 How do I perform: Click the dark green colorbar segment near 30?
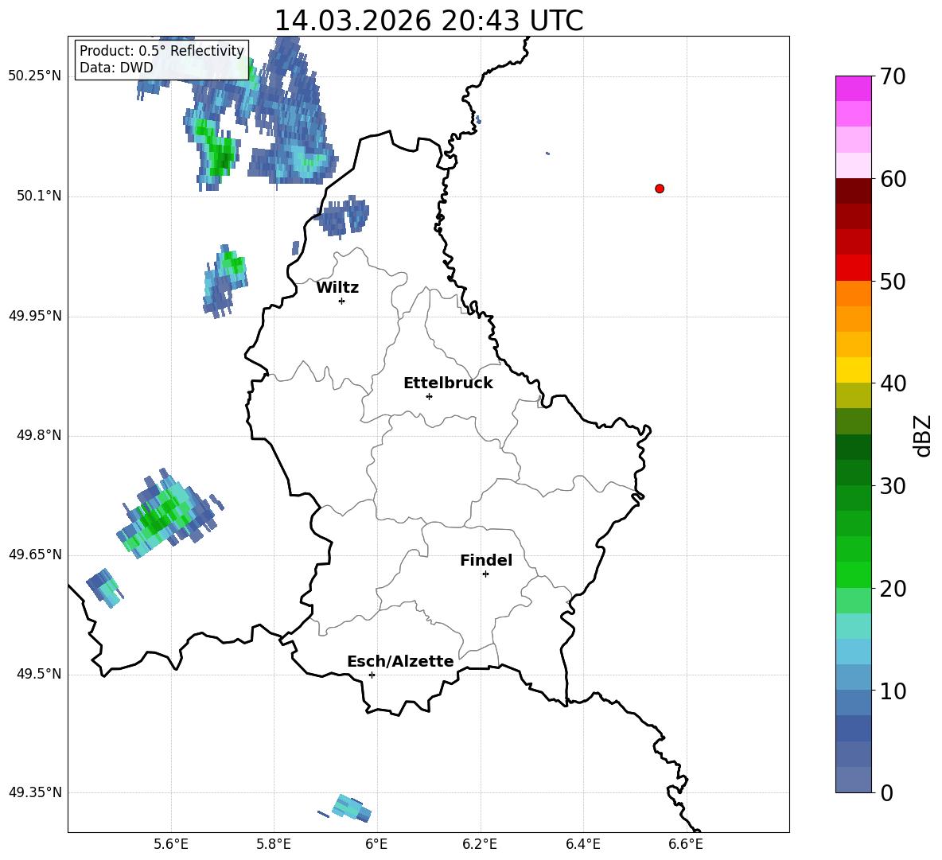click(x=853, y=473)
